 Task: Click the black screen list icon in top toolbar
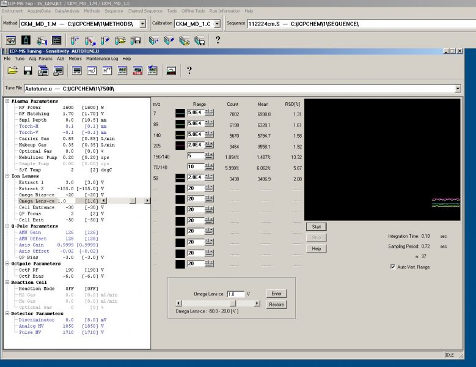coord(57,40)
